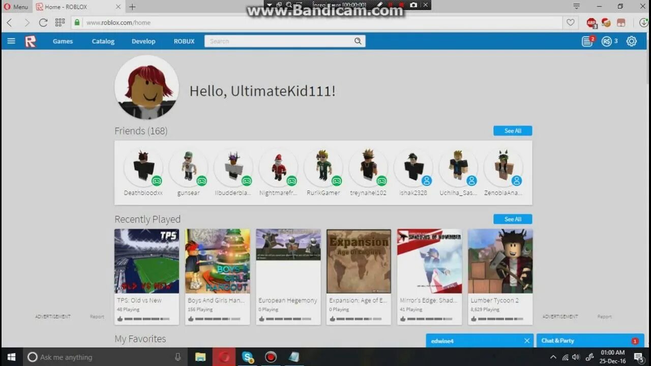Click the Robux balance icon
The width and height of the screenshot is (651, 366).
606,41
